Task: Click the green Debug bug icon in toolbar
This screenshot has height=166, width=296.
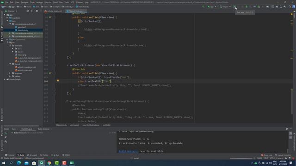Action: 247,6
